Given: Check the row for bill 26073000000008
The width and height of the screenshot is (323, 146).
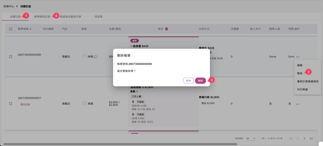Looking at the screenshot, I should point(11,57).
